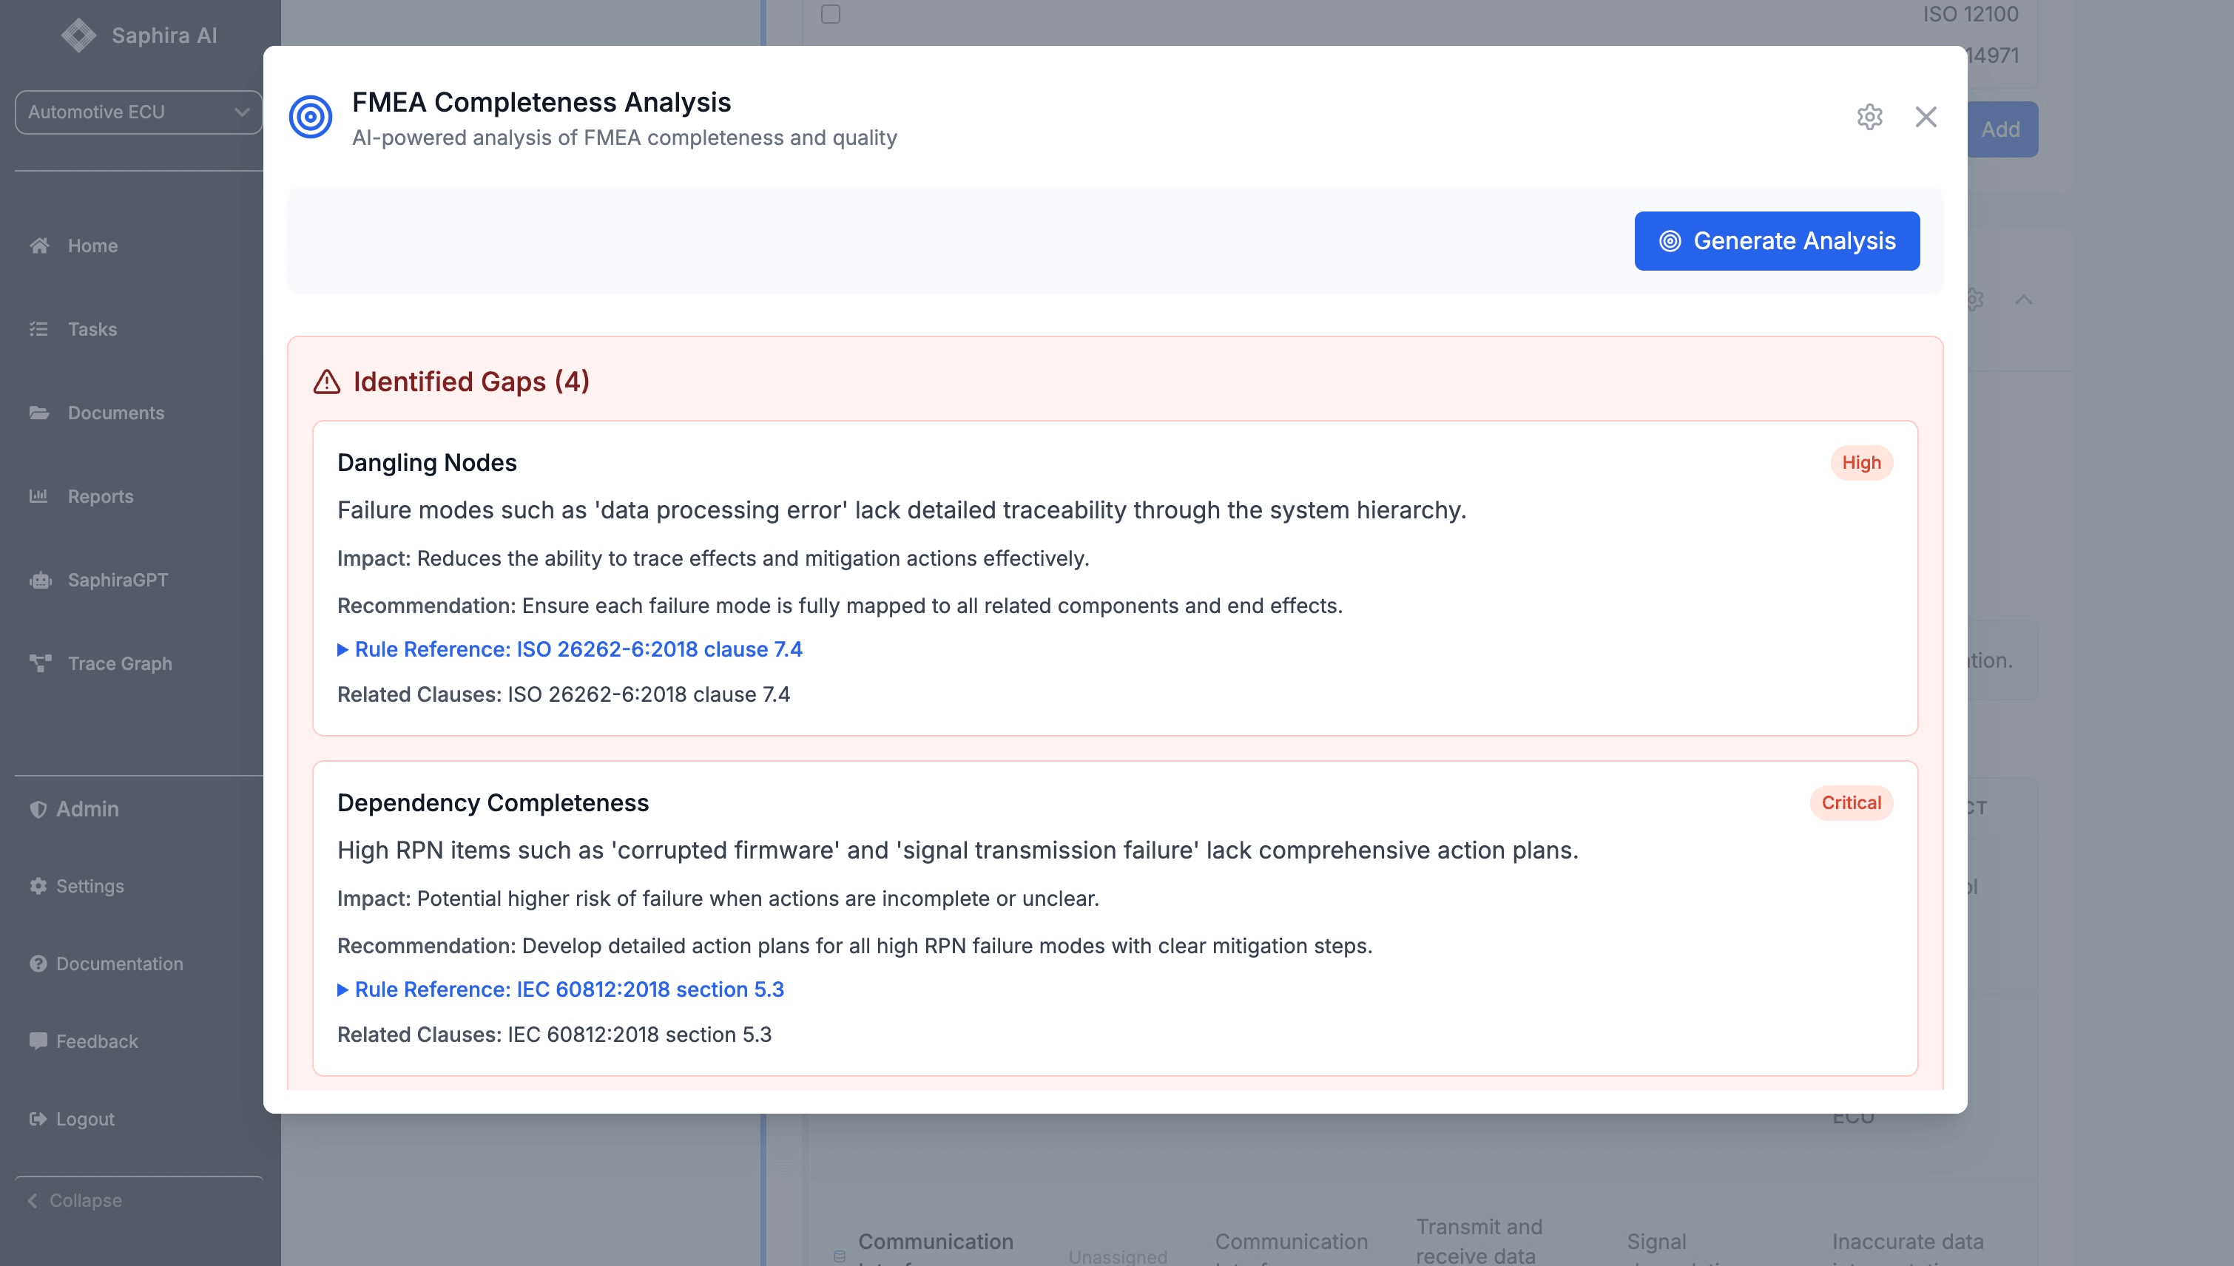Open the Documentation page
The image size is (2234, 1266).
pos(119,964)
